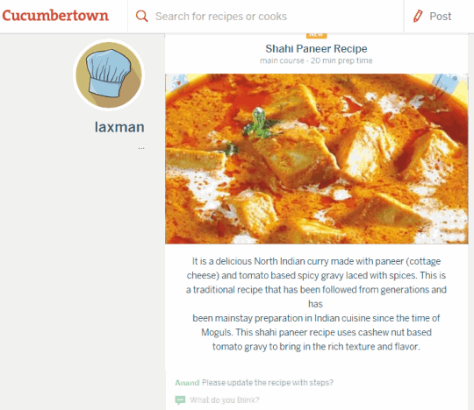Click the Post button label

click(x=441, y=17)
